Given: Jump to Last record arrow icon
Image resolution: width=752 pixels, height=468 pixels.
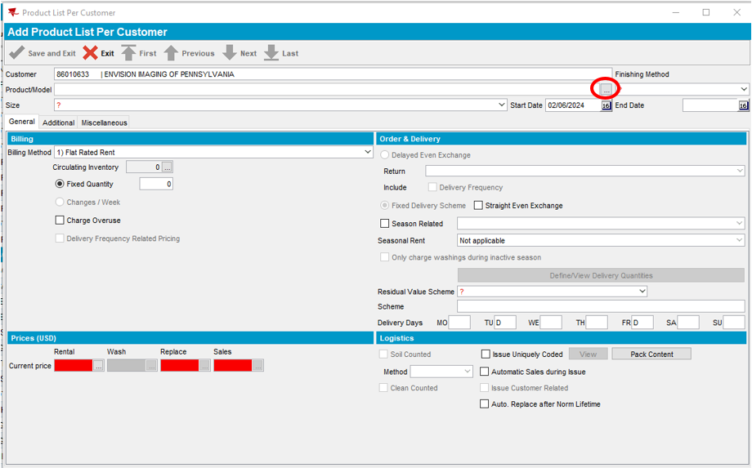Looking at the screenshot, I should (x=271, y=53).
